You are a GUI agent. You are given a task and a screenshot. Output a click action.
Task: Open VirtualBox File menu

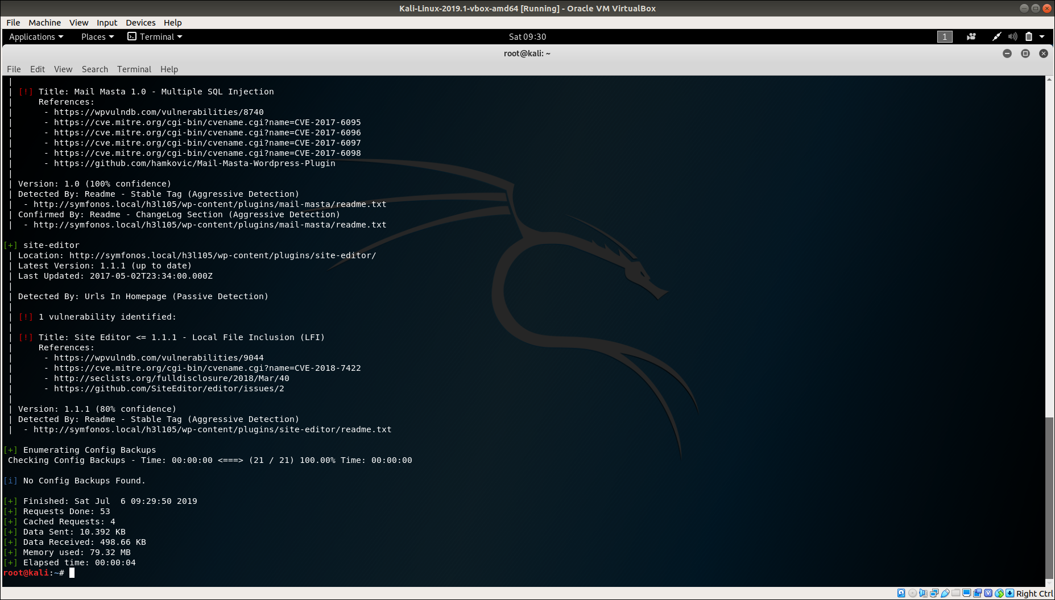(13, 23)
